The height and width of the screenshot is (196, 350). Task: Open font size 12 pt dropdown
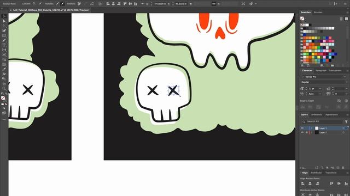coord(320,88)
